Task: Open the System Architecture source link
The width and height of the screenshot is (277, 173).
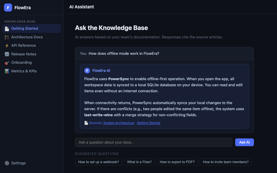Action: click(x=119, y=123)
